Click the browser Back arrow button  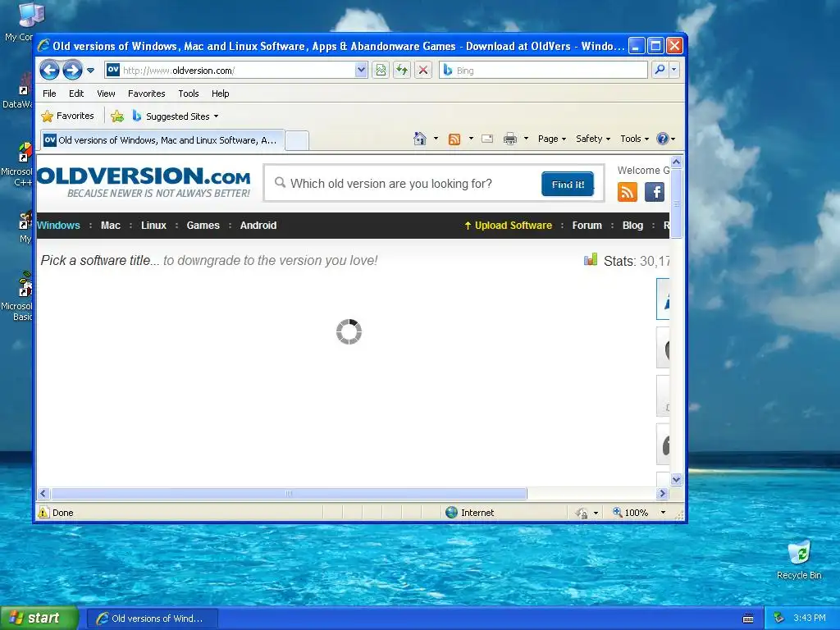point(49,70)
